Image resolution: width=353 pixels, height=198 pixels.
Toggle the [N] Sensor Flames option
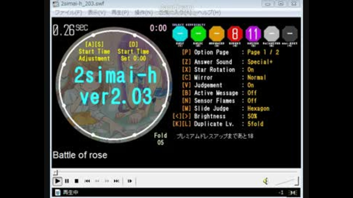pyautogui.click(x=219, y=100)
